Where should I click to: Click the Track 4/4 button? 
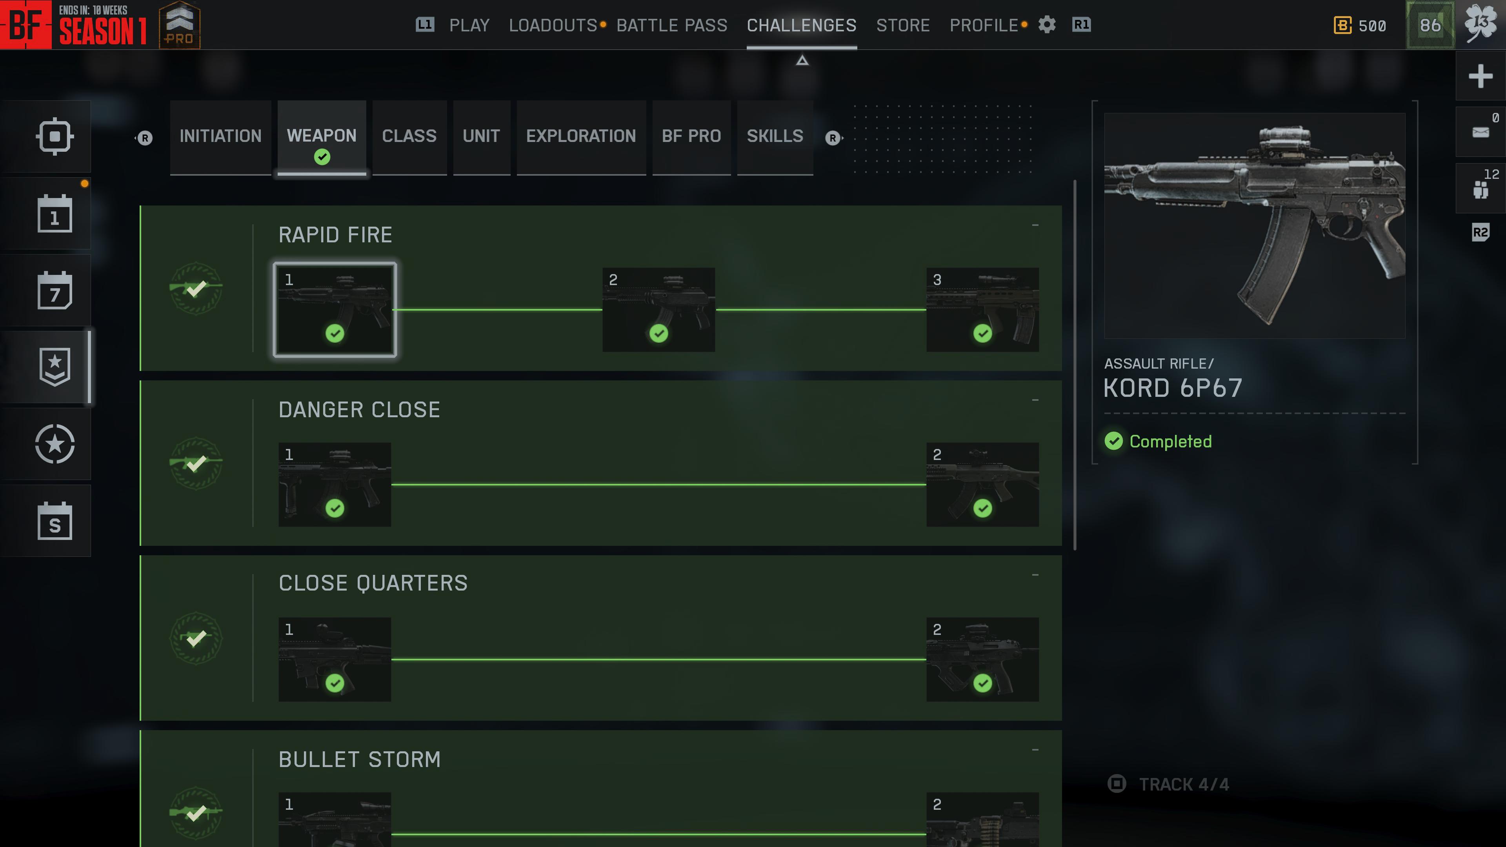point(1169,784)
